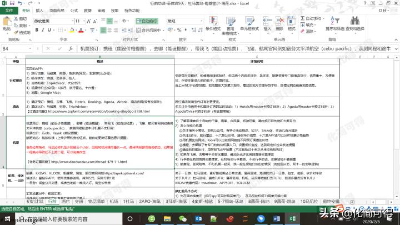
Task: Open the text orientation tool
Action: pos(124,21)
